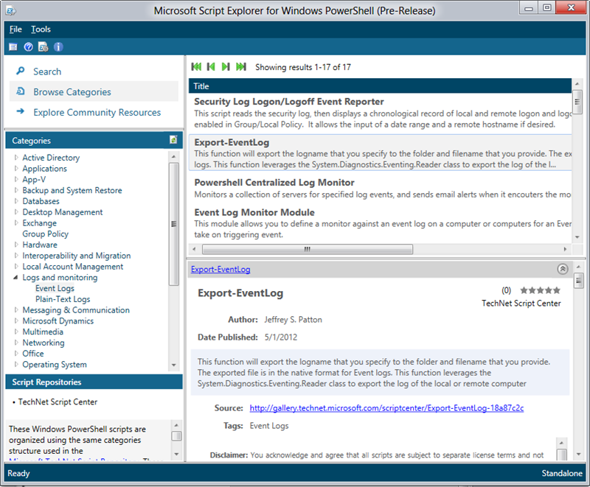Collapse the Logs and monitoring category
This screenshot has width=590, height=487.
click(x=15, y=277)
